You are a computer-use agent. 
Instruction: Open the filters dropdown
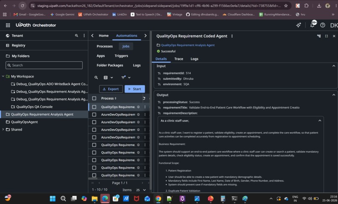point(126,78)
